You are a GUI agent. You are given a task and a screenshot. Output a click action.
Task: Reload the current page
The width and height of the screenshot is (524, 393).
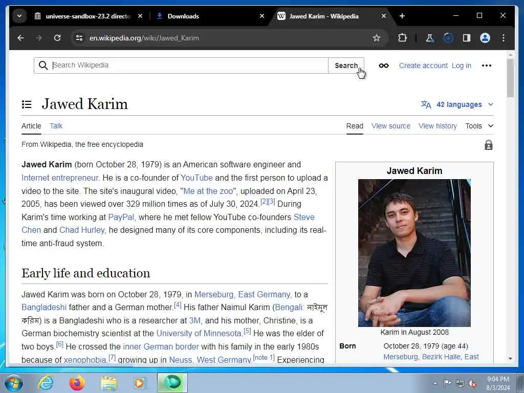point(57,38)
